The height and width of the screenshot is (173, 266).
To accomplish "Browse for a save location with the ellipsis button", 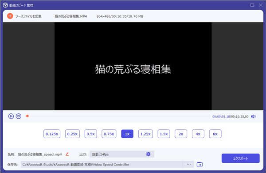I will 189,164.
